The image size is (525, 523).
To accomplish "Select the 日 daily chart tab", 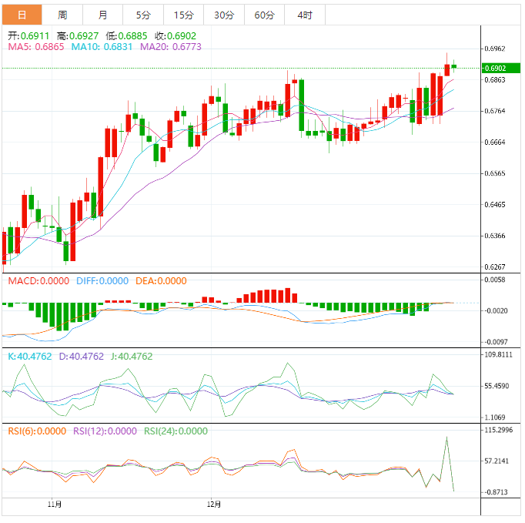I will pos(22,15).
